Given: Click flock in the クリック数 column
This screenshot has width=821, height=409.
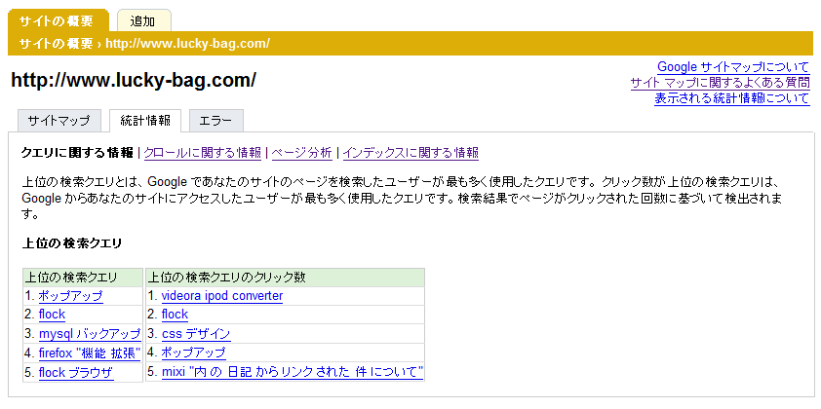Looking at the screenshot, I should (175, 315).
